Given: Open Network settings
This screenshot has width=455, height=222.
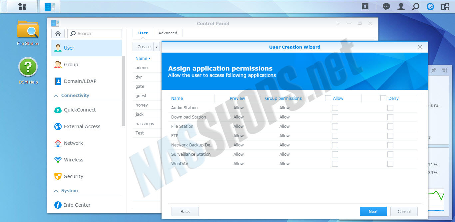Looking at the screenshot, I should click(87, 143).
